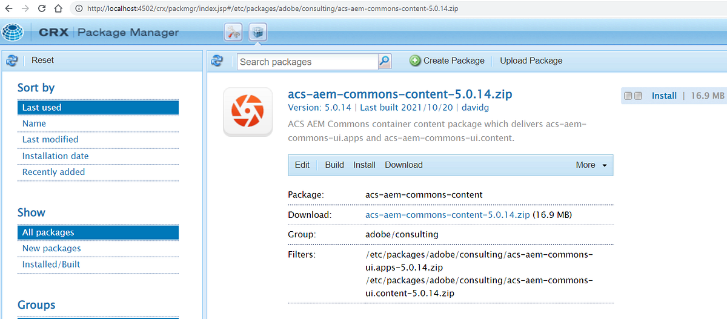
Task: Click first status box beside Install
Action: (x=628, y=96)
